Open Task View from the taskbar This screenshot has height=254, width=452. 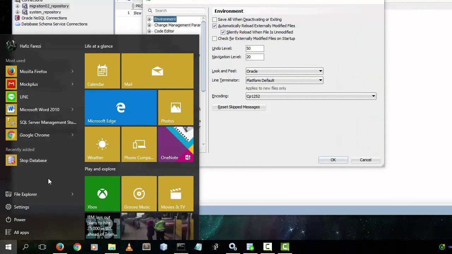coord(42,247)
